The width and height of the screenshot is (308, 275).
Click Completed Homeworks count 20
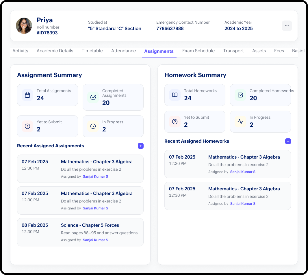click(253, 98)
